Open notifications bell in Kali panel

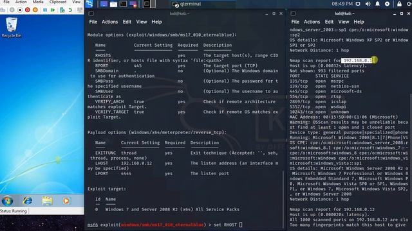[x=378, y=4]
